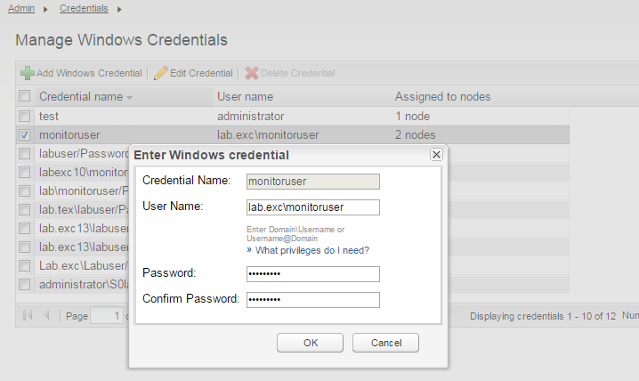Check the labexc10\monitor row checkbox
The image size is (639, 381).
click(24, 173)
